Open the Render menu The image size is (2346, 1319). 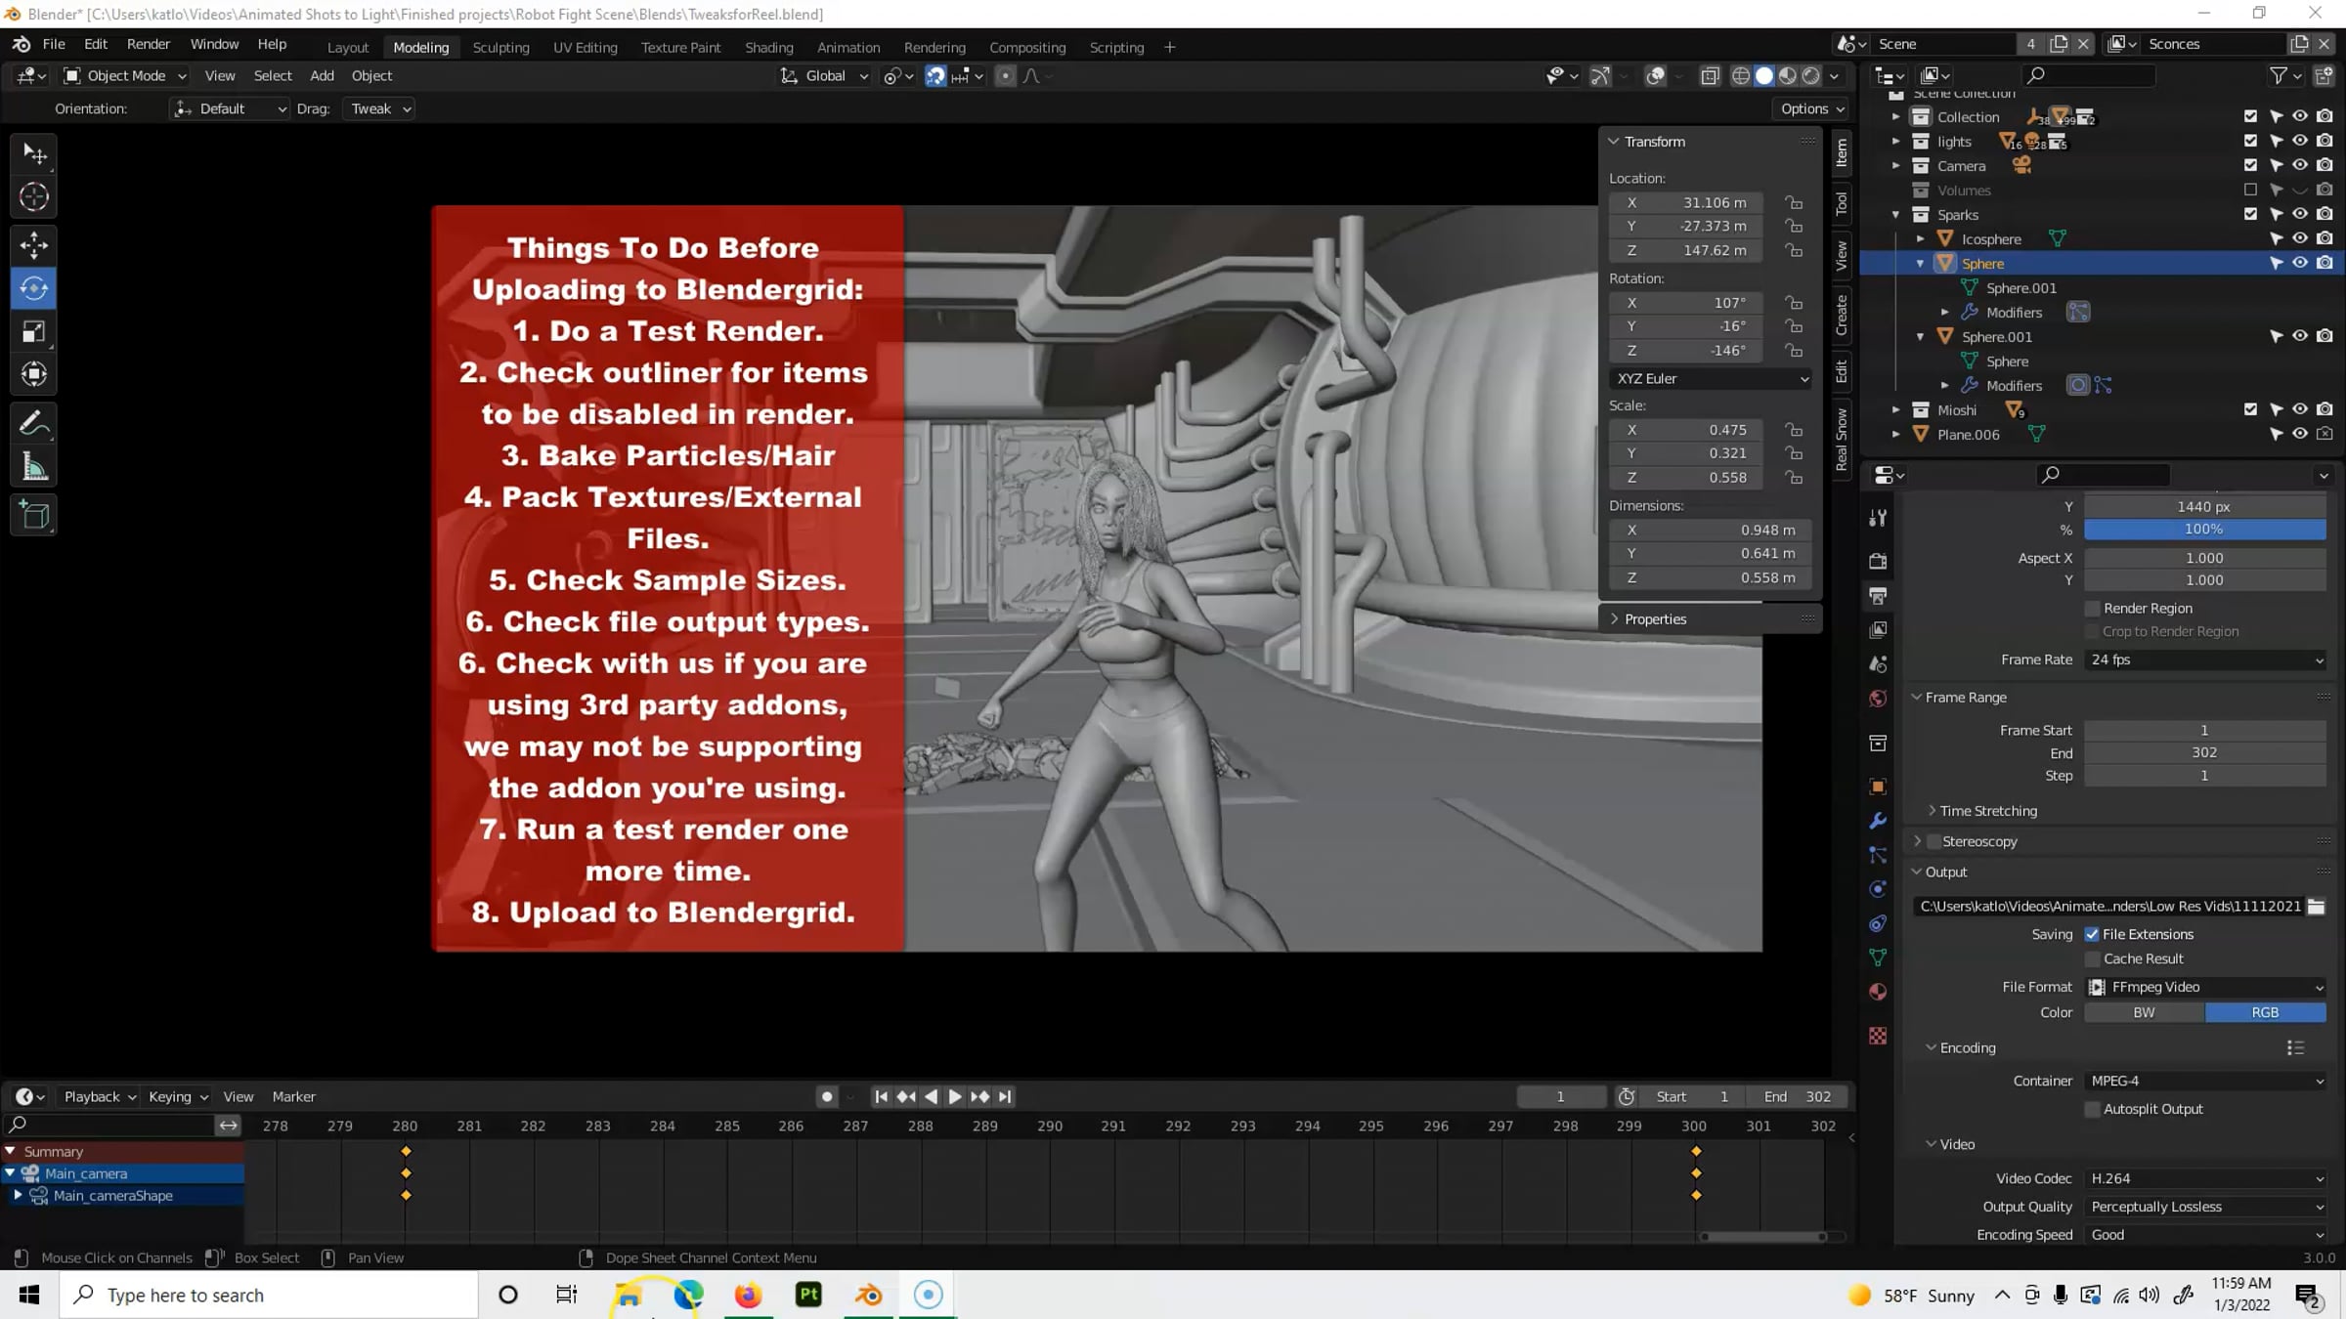click(148, 44)
